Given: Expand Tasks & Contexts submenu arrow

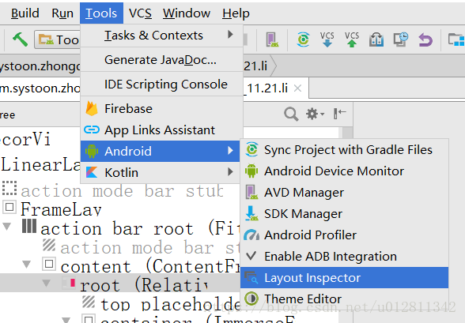Looking at the screenshot, I should [230, 35].
